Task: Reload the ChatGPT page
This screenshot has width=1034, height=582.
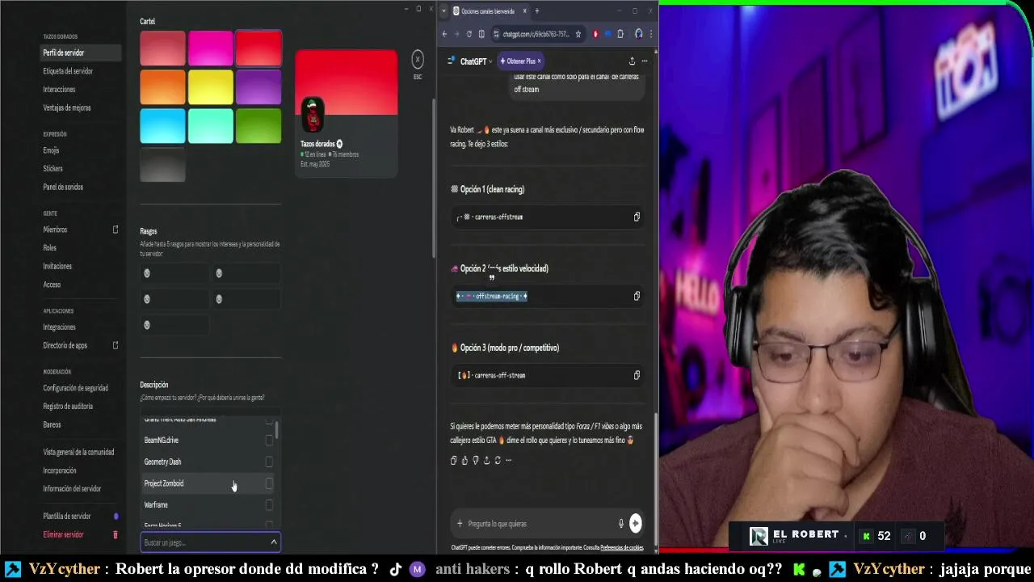Action: [x=469, y=34]
